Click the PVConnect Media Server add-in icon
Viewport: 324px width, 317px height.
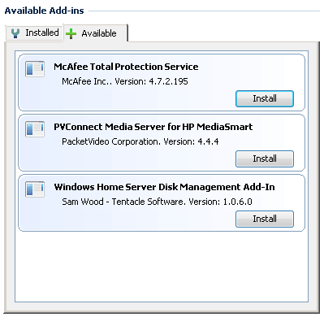click(x=35, y=129)
